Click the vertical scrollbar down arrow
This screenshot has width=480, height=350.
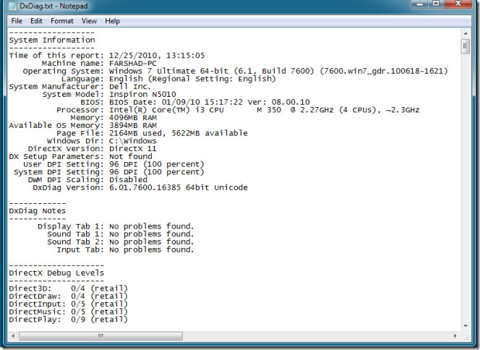466,326
